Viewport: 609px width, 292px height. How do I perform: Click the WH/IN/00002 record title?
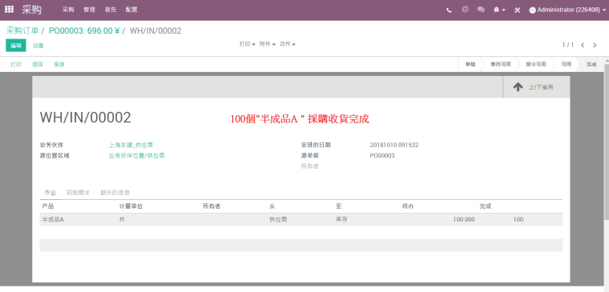point(86,118)
